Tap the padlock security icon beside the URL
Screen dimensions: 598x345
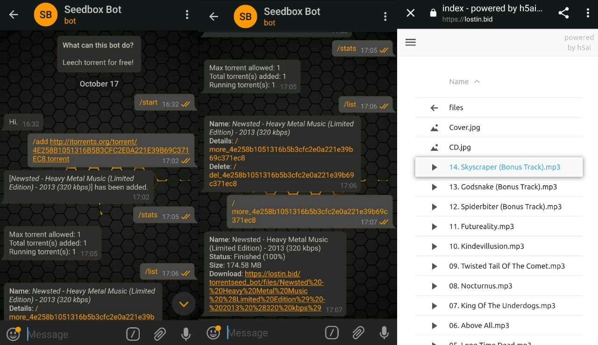pyautogui.click(x=433, y=14)
